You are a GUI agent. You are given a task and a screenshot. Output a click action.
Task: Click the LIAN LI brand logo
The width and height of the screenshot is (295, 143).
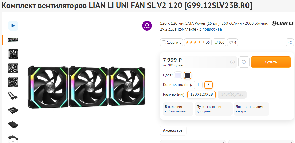[x=282, y=23]
